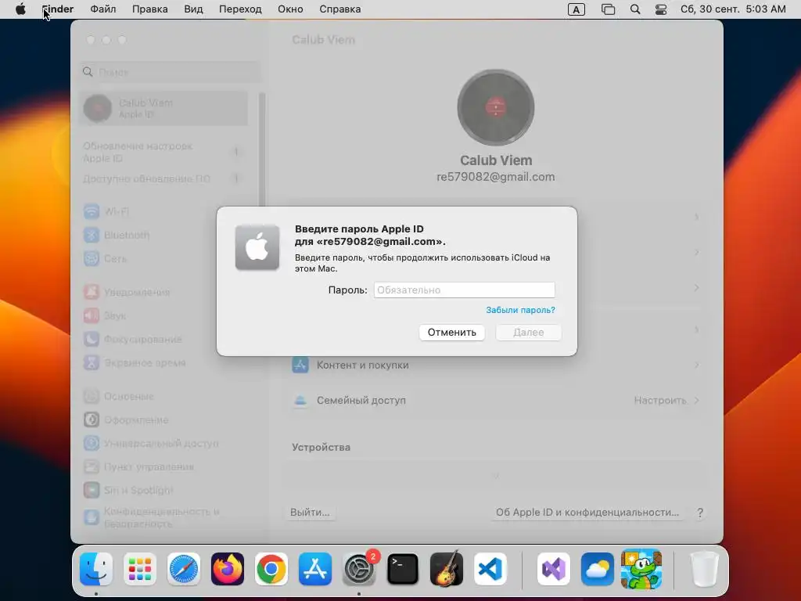Click the Wi-Fi icon in the sidebar
Screen dimensions: 801x601
click(x=92, y=211)
